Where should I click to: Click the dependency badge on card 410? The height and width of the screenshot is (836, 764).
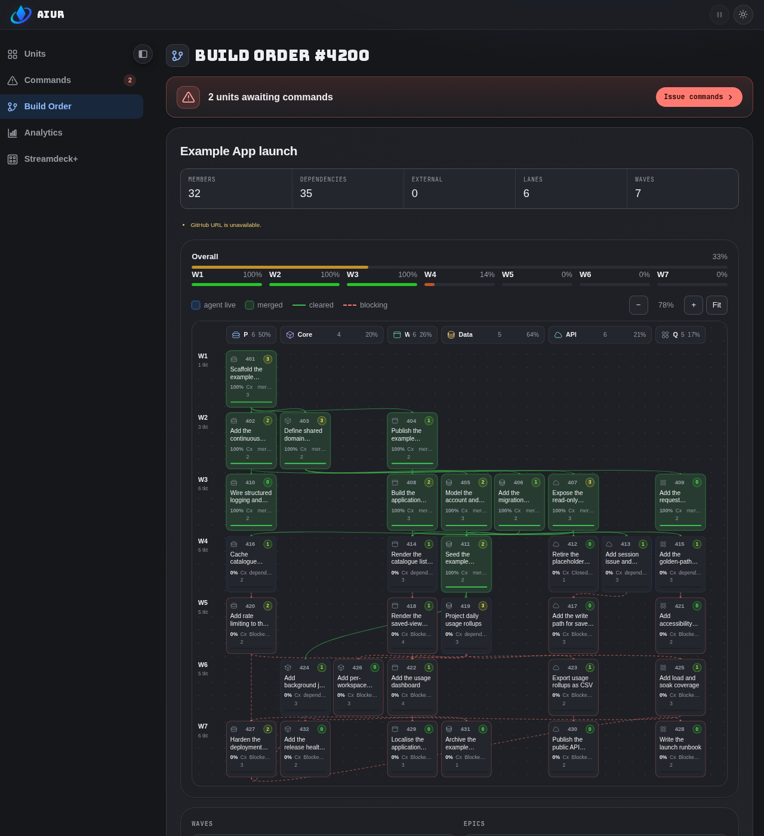click(x=267, y=482)
